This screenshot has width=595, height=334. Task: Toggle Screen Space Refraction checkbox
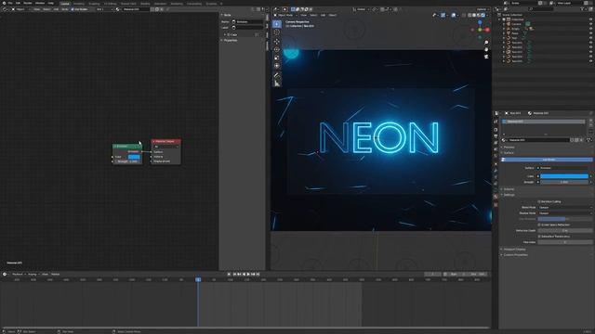point(539,225)
